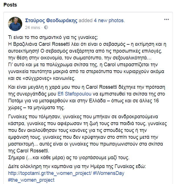Click the line 'της Carol Rossetti.'
176x184 pixels.
pos(28,151)
